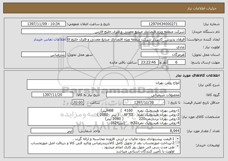Viewport: 228px width, 161px height.
Task: Click the شهر محل تحویل label
Action: coord(80,55)
